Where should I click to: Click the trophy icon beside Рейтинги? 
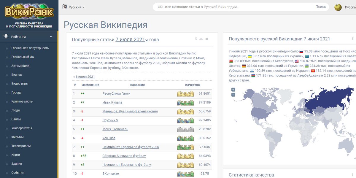(x=6, y=36)
